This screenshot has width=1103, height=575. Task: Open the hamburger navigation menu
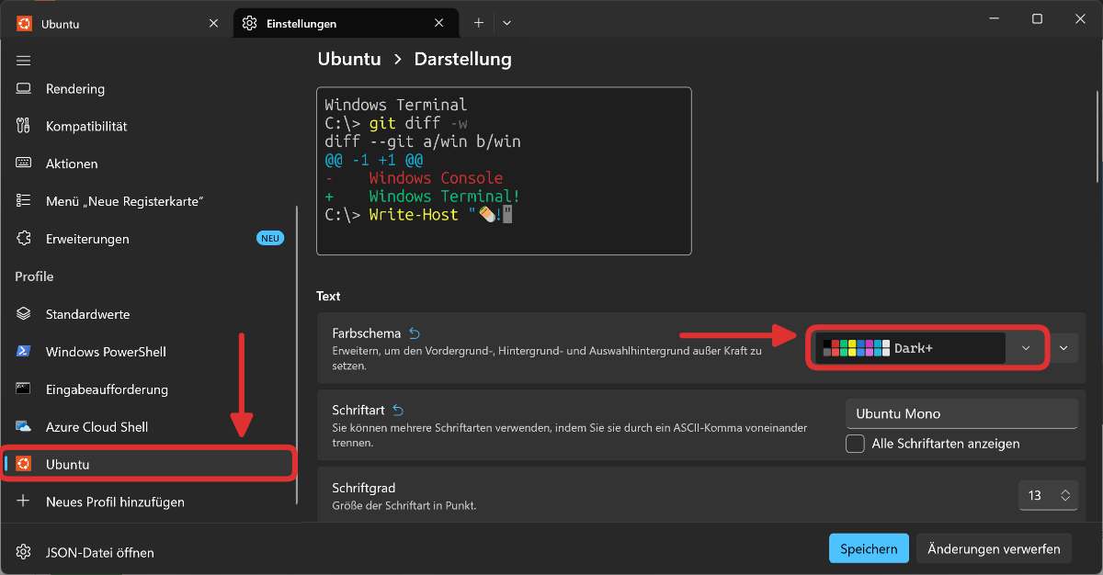(x=24, y=61)
